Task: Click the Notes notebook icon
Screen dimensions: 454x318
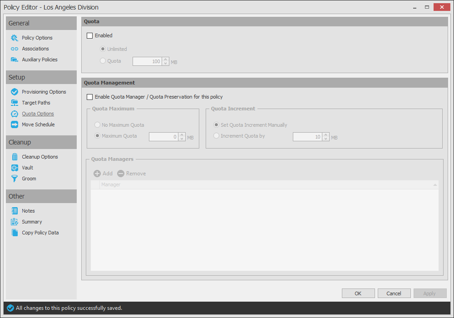Action: click(x=15, y=211)
